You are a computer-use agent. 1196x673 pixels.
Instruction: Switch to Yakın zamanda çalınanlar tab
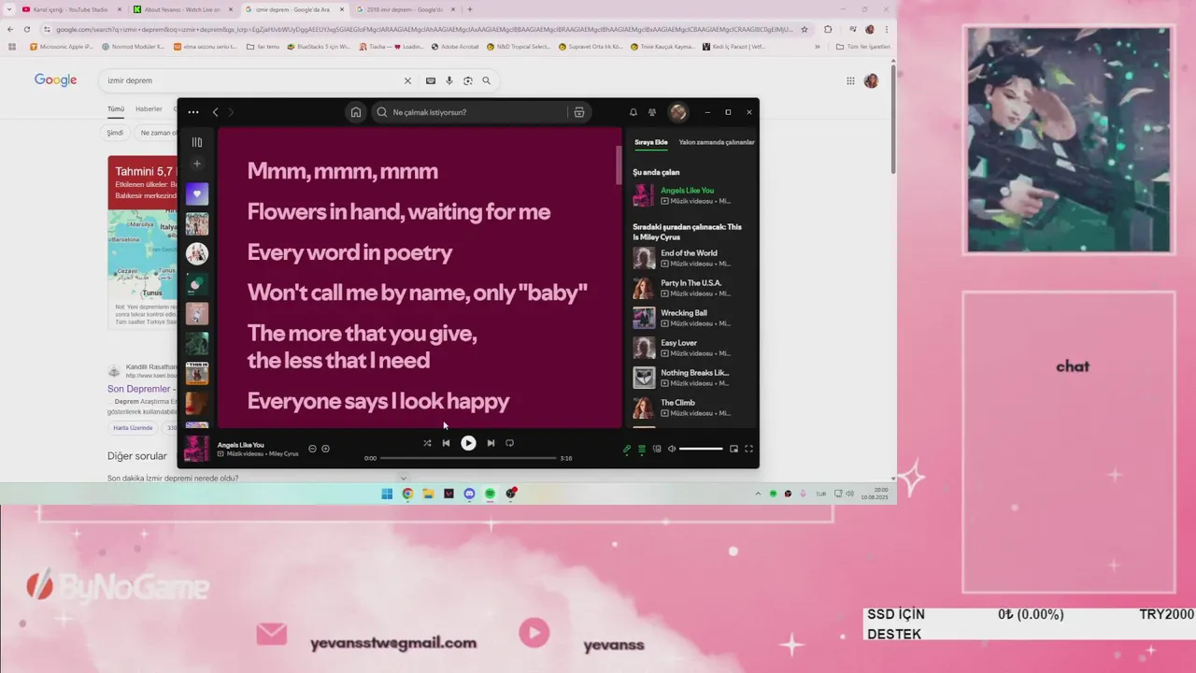(717, 142)
